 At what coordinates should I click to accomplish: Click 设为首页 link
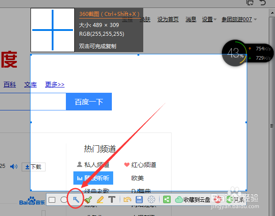(168, 19)
